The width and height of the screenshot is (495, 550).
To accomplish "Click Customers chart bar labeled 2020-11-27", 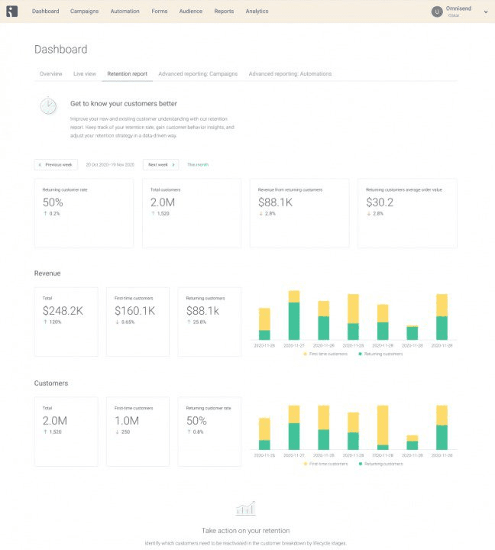I will (x=294, y=428).
